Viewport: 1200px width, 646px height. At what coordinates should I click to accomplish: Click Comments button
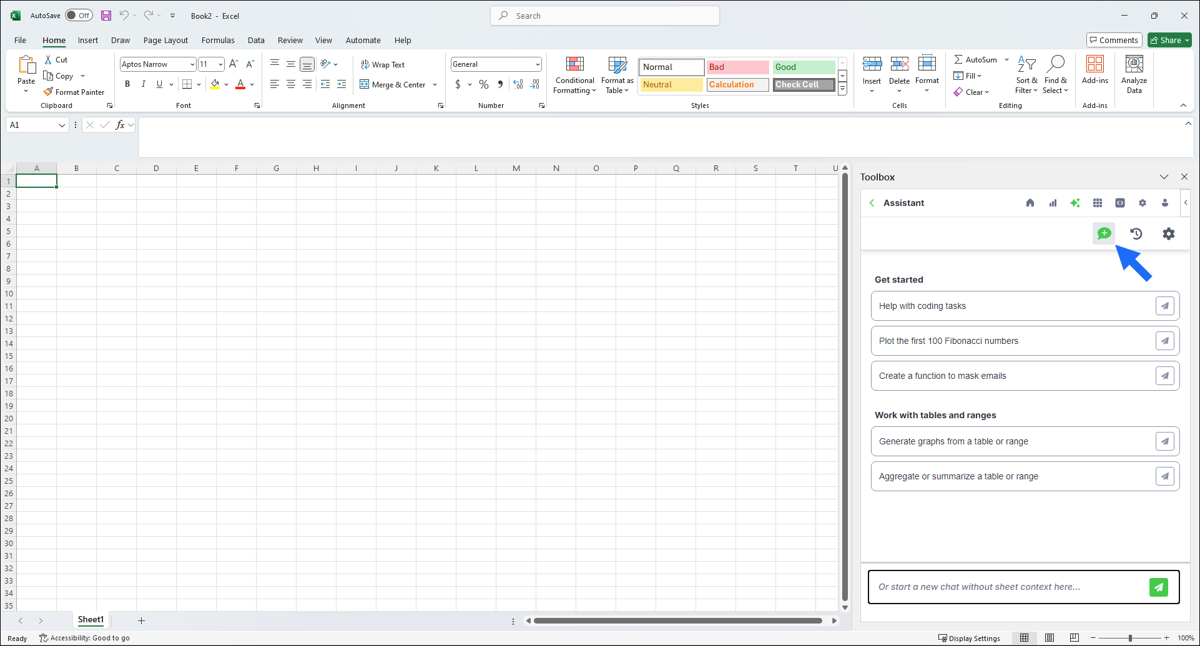(1114, 40)
